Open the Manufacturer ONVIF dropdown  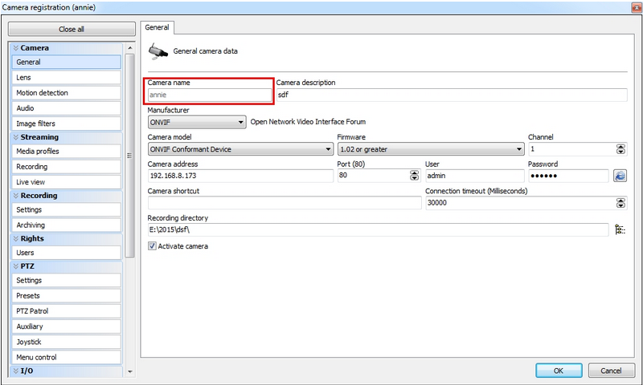(x=197, y=122)
